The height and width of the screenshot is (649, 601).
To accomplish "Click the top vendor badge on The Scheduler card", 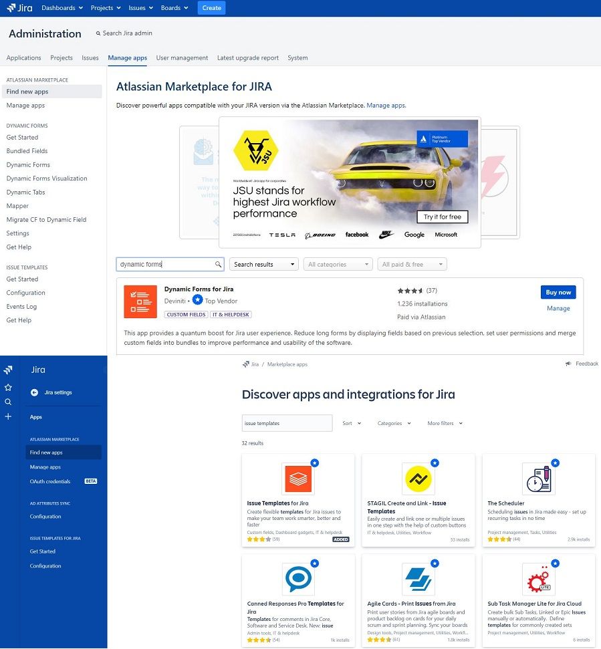I will point(555,463).
